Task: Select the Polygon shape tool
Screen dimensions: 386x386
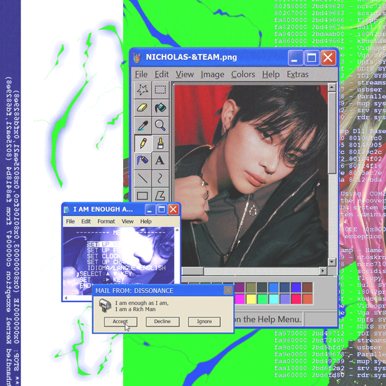Action: click(x=160, y=195)
